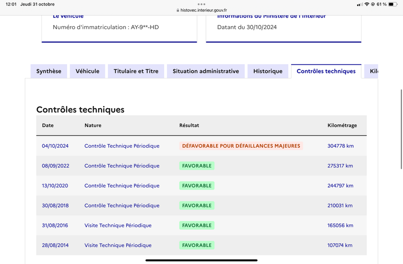403x264 pixels.
Task: Go to the Historique tab
Action: (x=268, y=71)
